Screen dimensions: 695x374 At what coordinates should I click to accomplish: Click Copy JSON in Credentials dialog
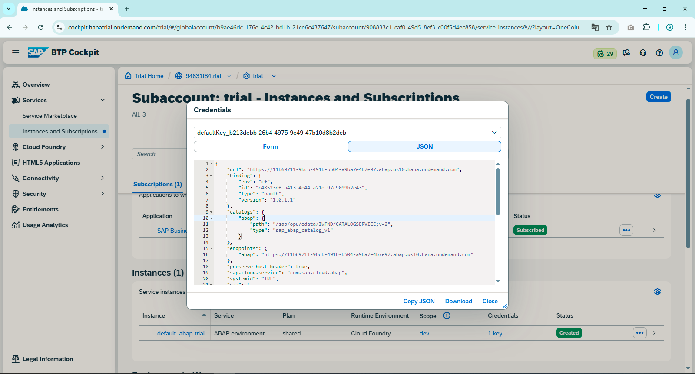click(x=419, y=301)
